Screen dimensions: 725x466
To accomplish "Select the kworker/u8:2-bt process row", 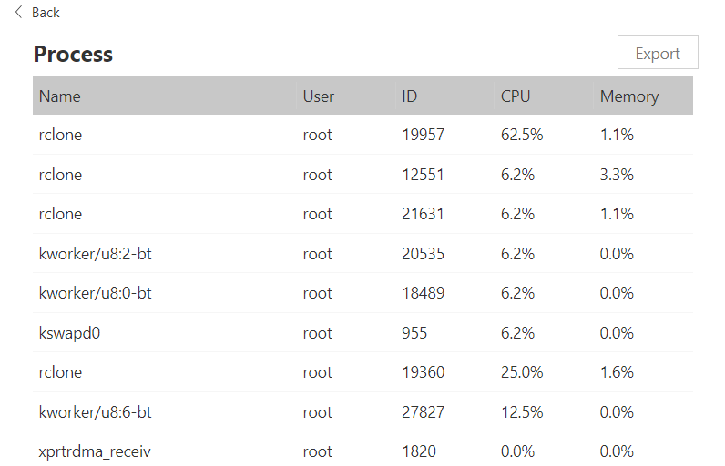I will [95, 254].
